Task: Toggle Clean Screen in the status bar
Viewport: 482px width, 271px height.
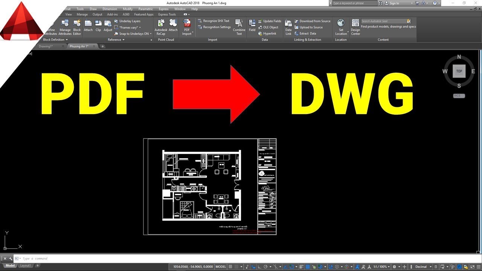Action: pos(472,266)
